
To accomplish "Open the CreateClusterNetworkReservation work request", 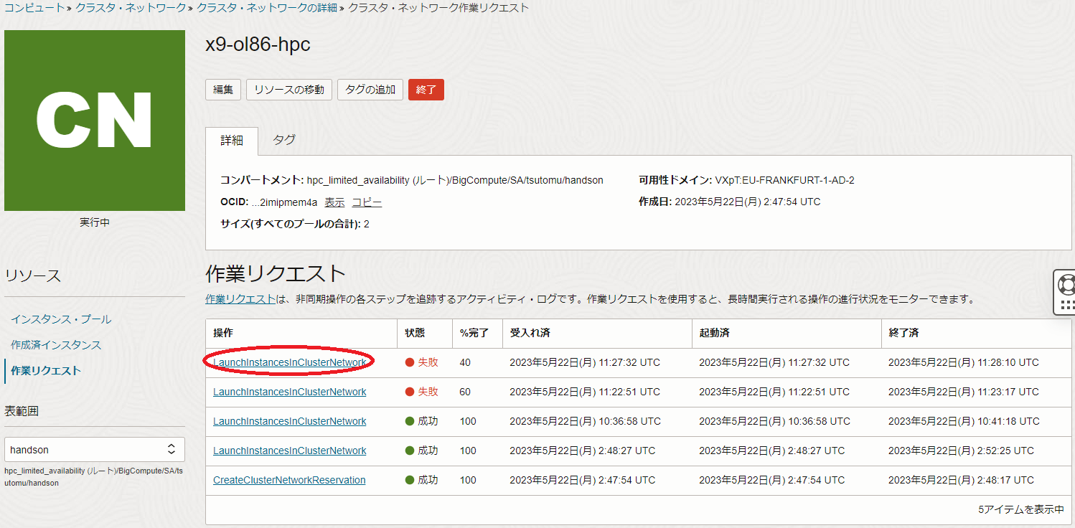I will tap(289, 480).
